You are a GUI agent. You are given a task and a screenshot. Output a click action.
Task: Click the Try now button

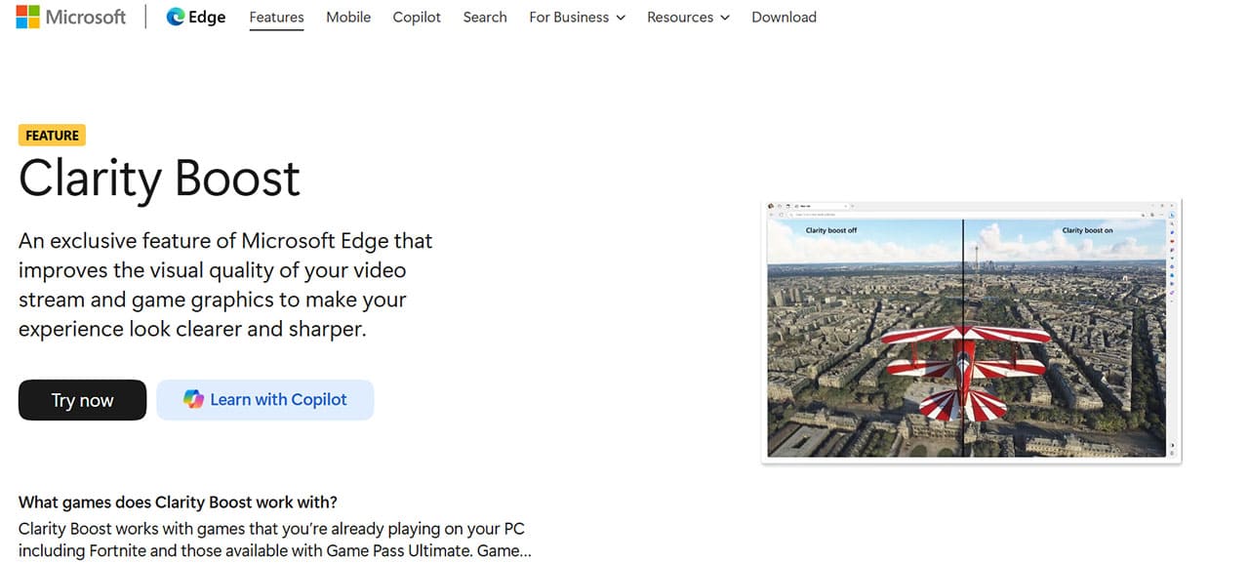pyautogui.click(x=82, y=400)
